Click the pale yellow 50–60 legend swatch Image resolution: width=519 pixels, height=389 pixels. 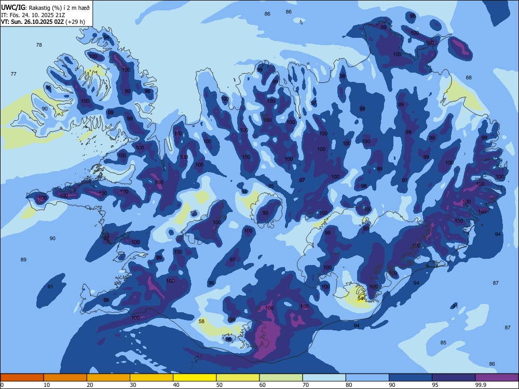click(238, 378)
